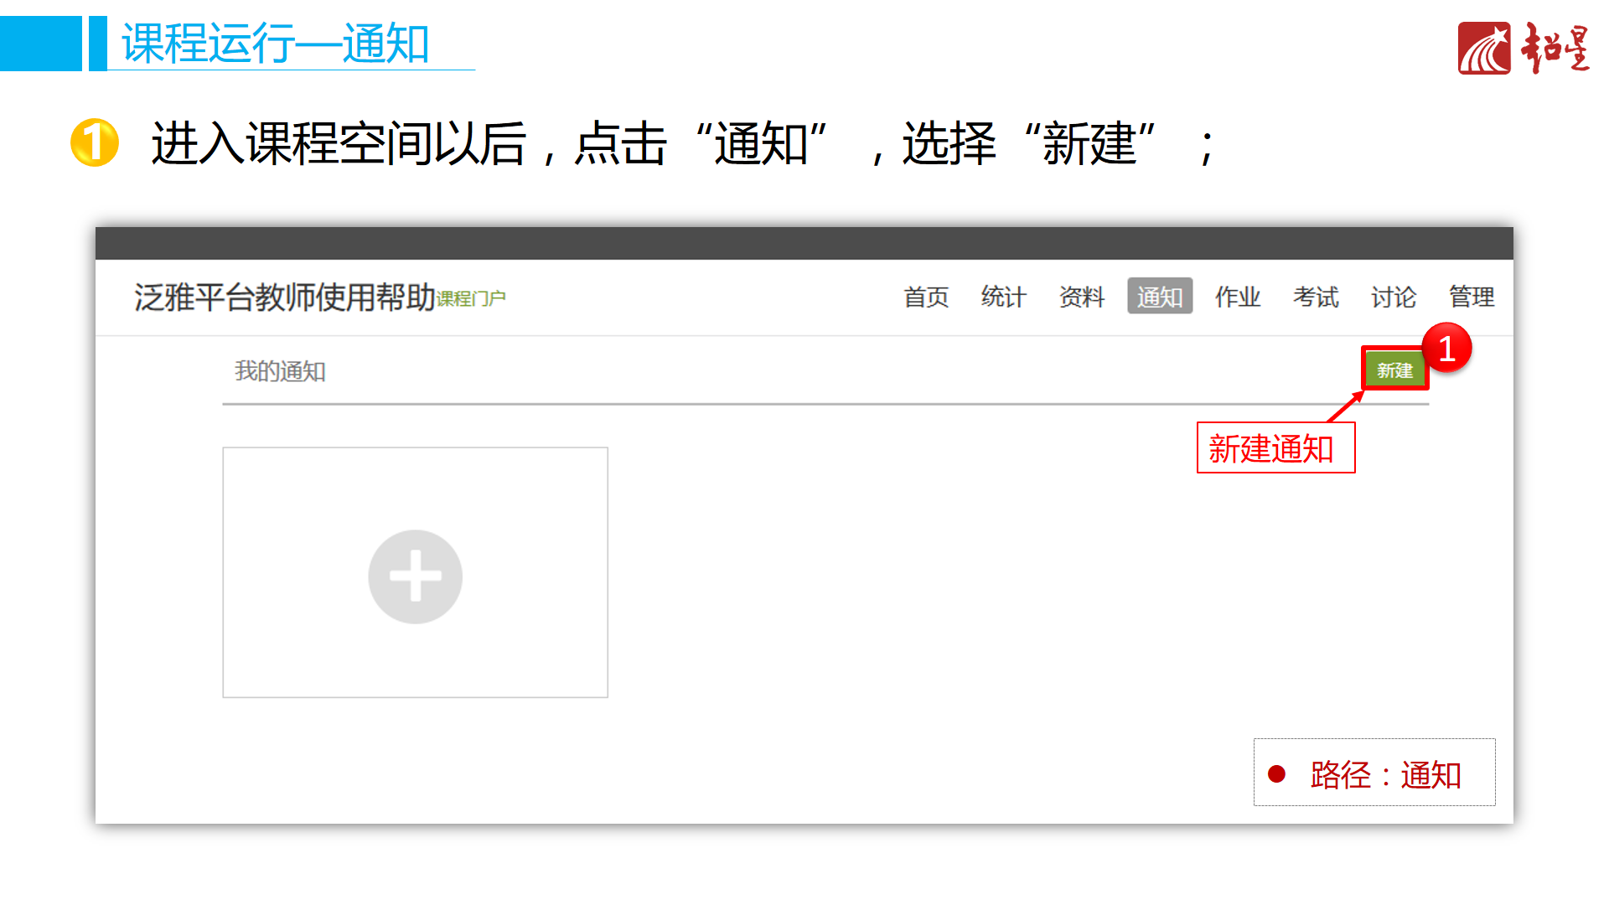Click the 我的通知 heading

280,371
